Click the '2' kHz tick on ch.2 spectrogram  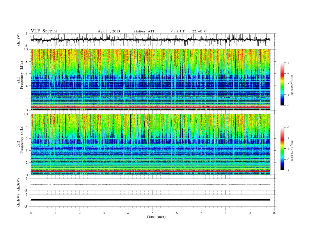27,163
